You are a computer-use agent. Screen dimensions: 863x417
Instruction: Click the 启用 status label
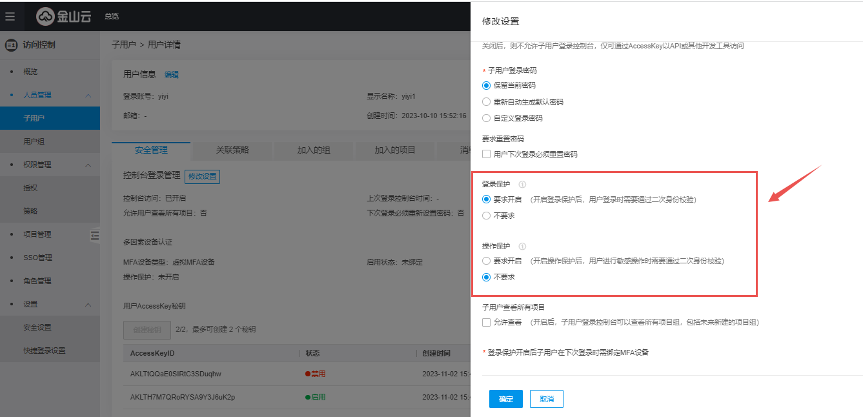[x=316, y=397]
